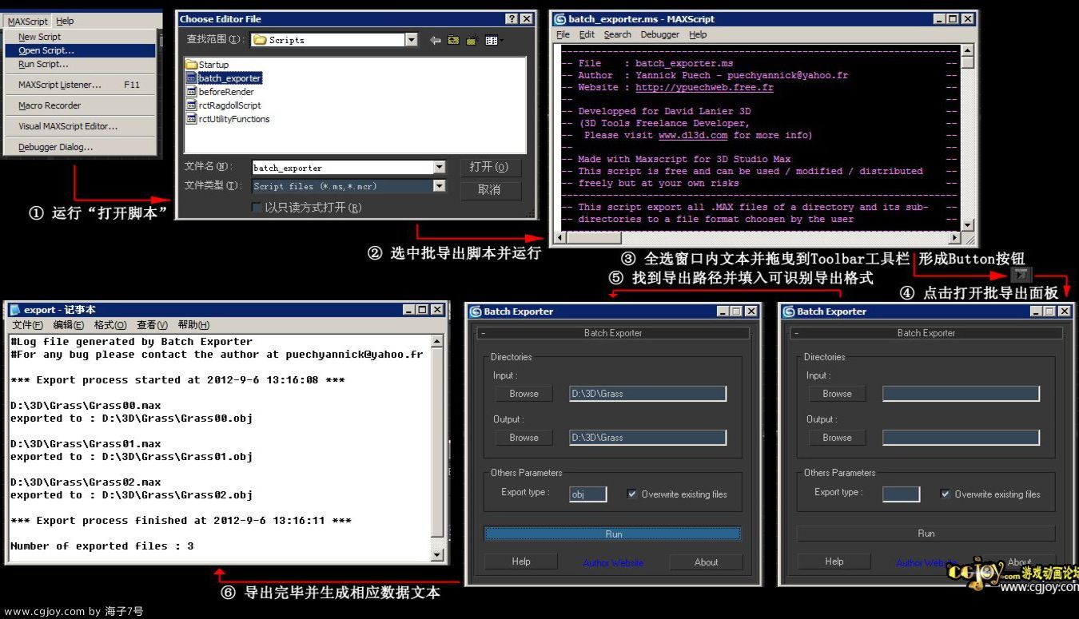This screenshot has height=619, width=1079.
Task: Click the www.dl3d.com link in script
Action: click(693, 136)
